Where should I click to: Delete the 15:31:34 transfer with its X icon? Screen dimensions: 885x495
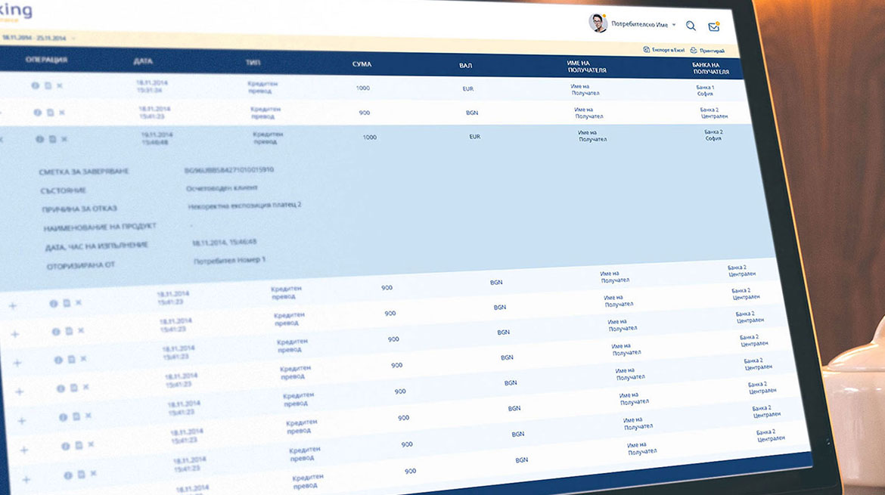60,85
